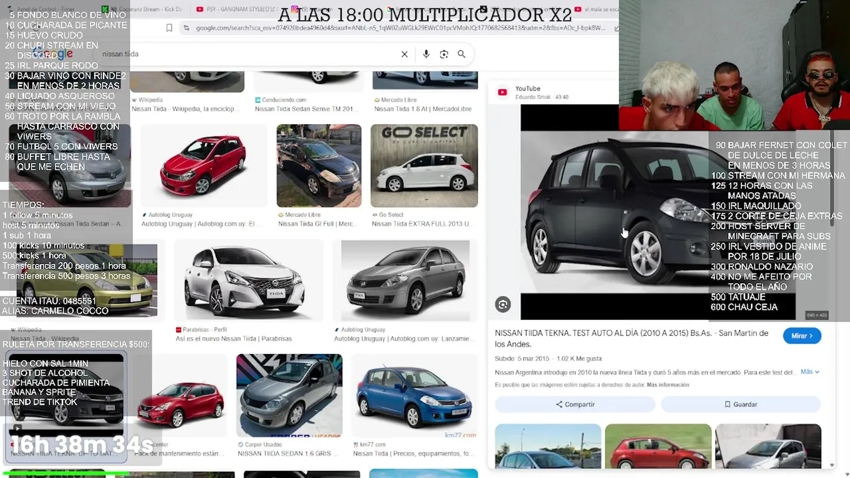Viewport: 850px width, 478px height.
Task: Open the blue Tiida km77.com thumbnail
Action: coord(414,396)
